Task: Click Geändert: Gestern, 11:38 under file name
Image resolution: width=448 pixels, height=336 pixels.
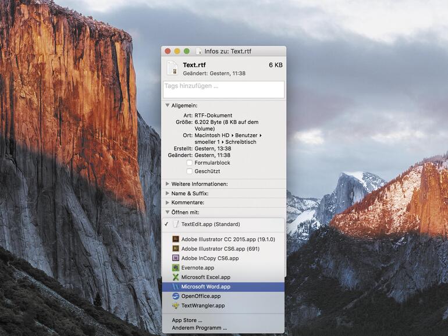Action: [214, 73]
